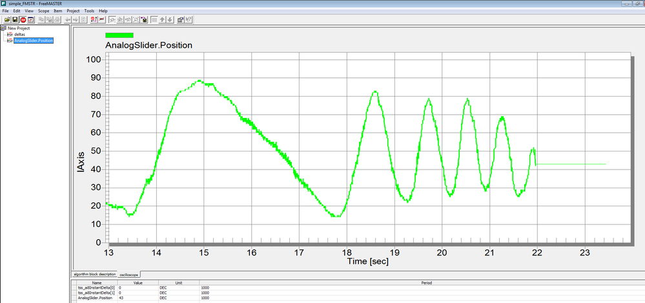
Task: Click the properties icon beside context help
Action: tap(181, 20)
